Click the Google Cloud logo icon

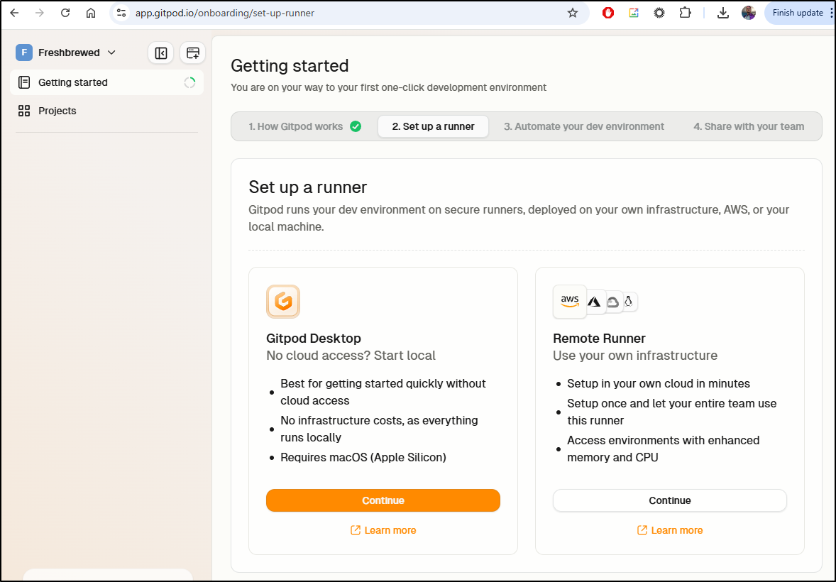[613, 302]
